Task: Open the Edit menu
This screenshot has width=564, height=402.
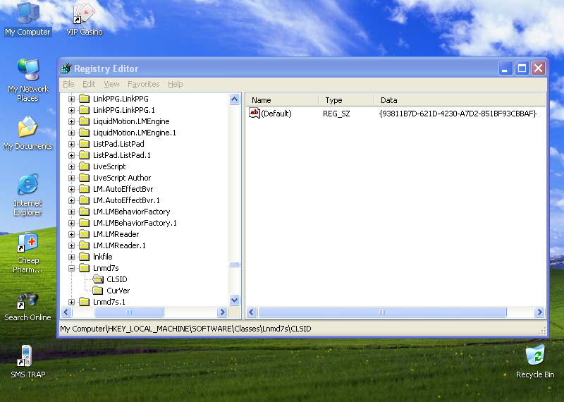Action: 89,84
